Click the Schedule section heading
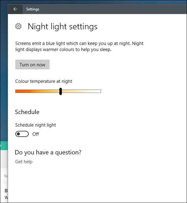 coord(27,112)
